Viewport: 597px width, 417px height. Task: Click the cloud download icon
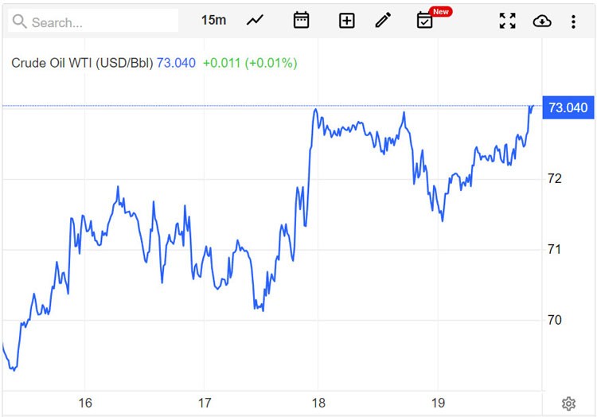pos(541,21)
